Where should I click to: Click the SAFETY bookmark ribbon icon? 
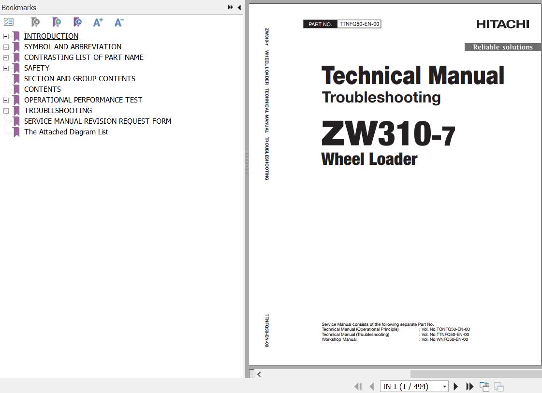point(16,68)
